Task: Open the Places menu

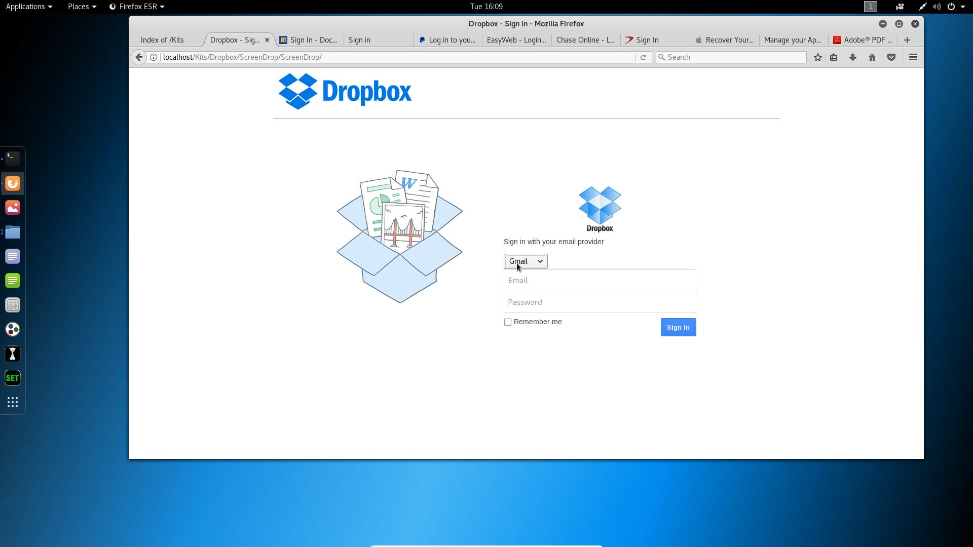Action: coord(82,7)
